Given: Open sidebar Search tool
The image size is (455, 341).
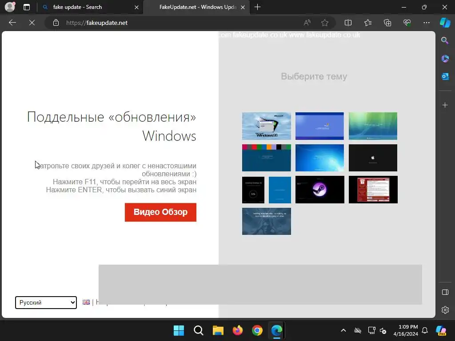Looking at the screenshot, I should tap(445, 40).
